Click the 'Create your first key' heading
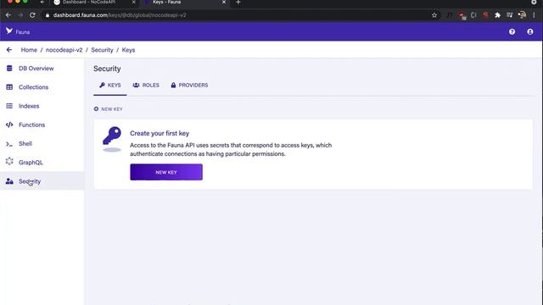Screen dimensions: 543x305 [x=160, y=133]
